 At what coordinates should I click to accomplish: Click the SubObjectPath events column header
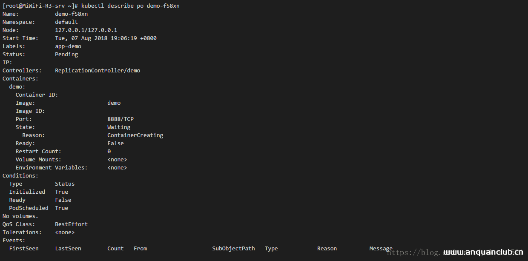tap(233, 249)
